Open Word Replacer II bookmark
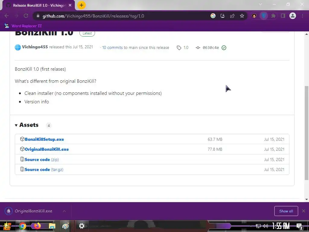 pos(23,26)
